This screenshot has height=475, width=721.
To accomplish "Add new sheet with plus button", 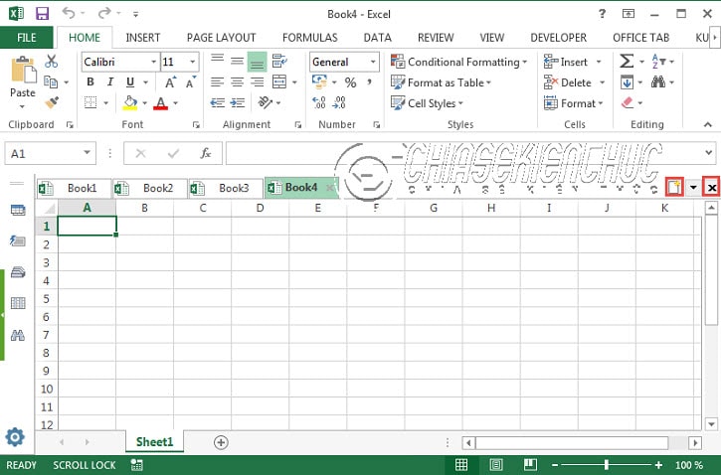I will (x=221, y=442).
